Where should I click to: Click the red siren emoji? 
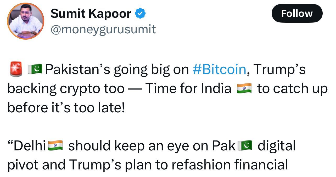coord(16,69)
